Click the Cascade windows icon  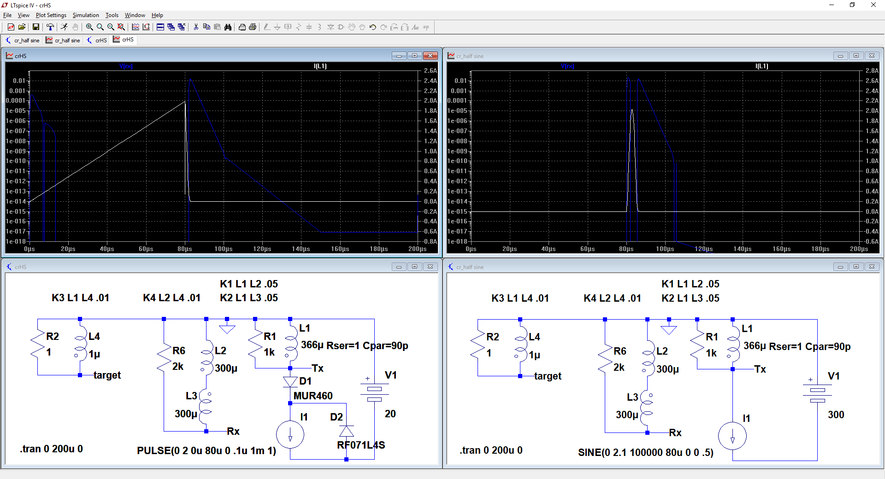(x=171, y=27)
